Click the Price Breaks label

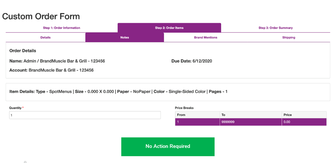pyautogui.click(x=184, y=108)
